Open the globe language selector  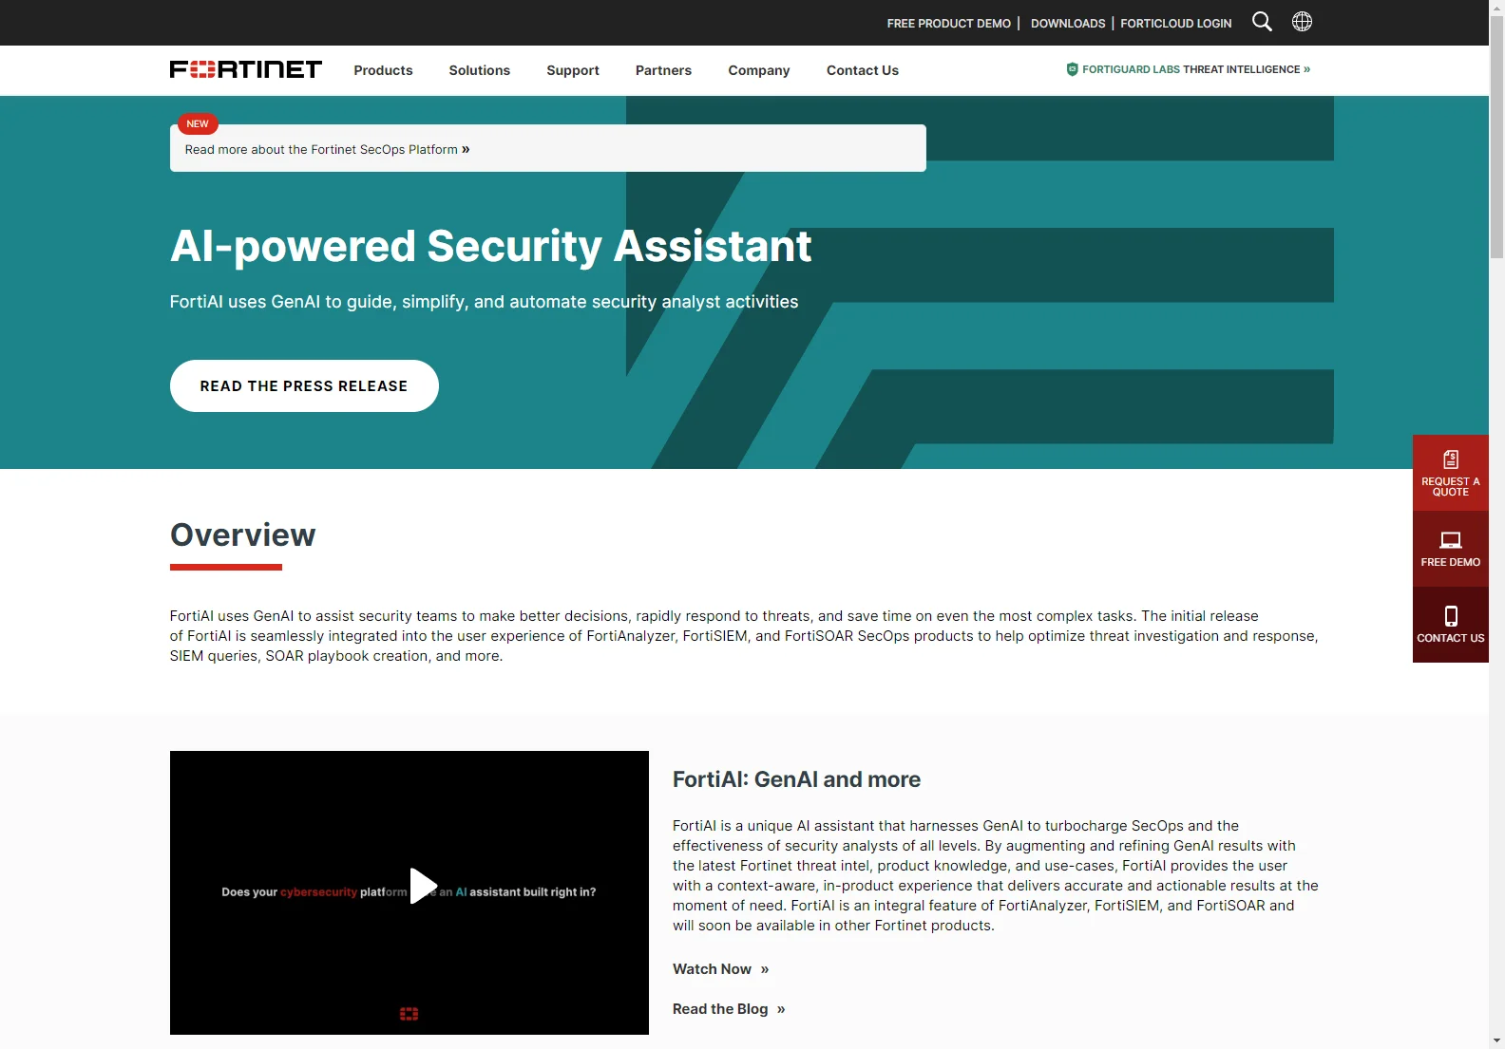click(1302, 22)
